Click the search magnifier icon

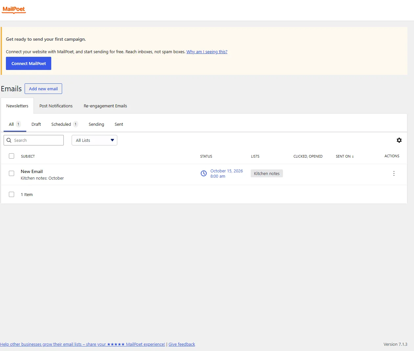pos(9,140)
